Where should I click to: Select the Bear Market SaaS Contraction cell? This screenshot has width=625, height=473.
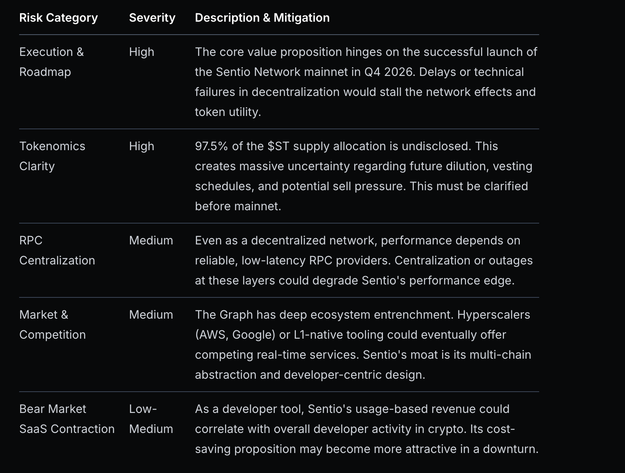pos(67,419)
